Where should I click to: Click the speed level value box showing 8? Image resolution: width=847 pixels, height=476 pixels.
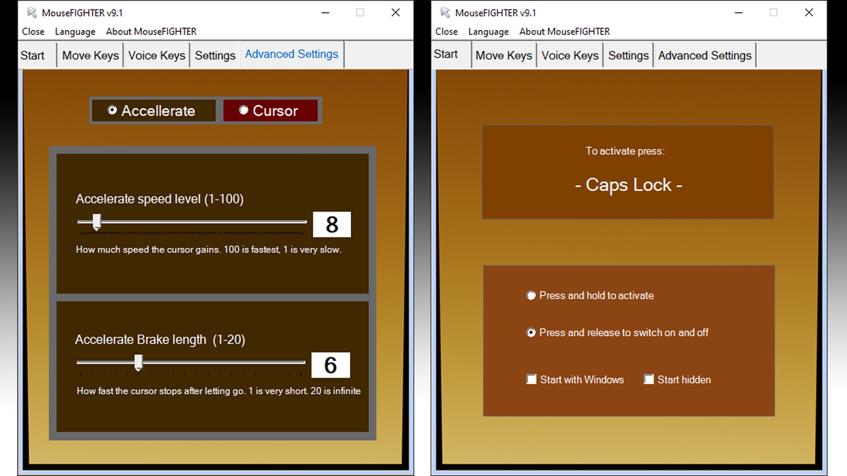pyautogui.click(x=332, y=224)
